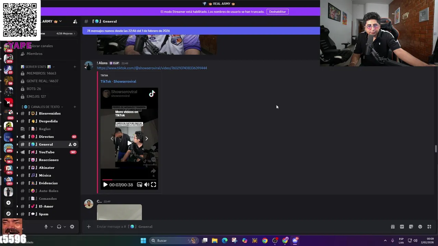This screenshot has height=246, width=438.
Task: Add channel to SERVER STATS category
Action: (75, 67)
